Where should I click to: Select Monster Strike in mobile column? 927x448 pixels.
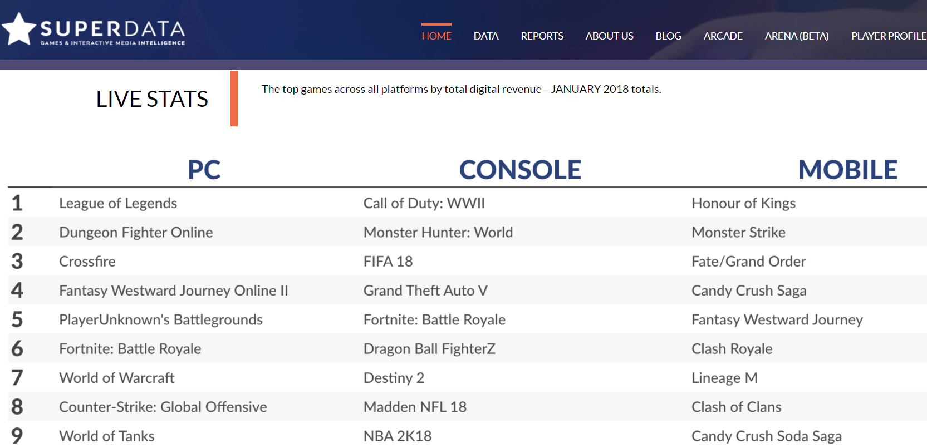click(x=738, y=232)
